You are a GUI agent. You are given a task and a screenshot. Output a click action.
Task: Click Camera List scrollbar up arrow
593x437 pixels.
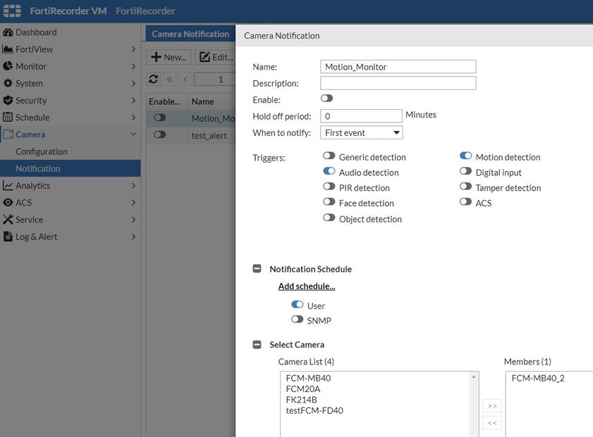coord(474,376)
